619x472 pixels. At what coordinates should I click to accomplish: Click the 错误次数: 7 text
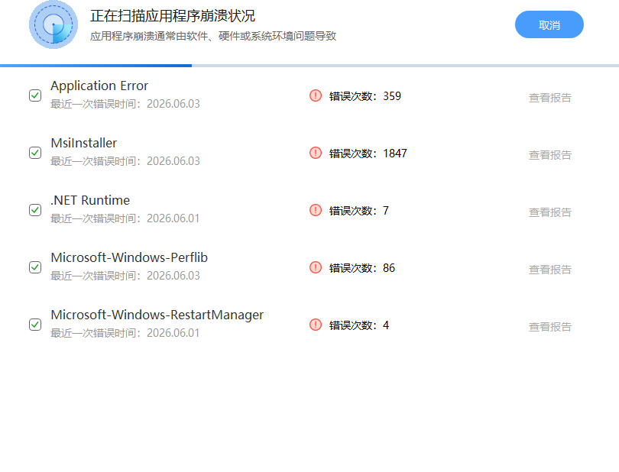click(x=359, y=210)
